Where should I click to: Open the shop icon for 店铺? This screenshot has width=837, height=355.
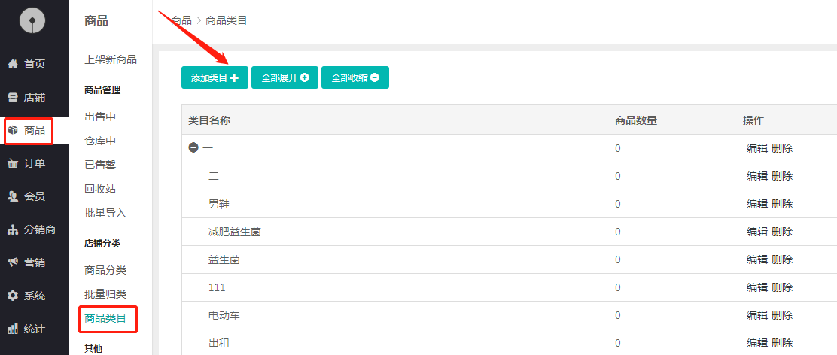[x=13, y=97]
